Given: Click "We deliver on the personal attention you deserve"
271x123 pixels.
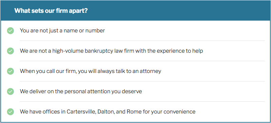Looking at the screenshot, I should pyautogui.click(x=81, y=92).
